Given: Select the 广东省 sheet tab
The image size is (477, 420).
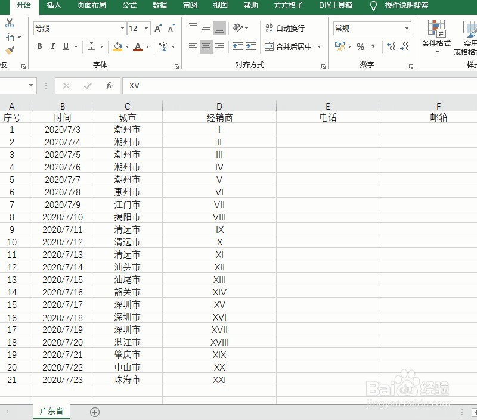Looking at the screenshot, I should click(51, 411).
